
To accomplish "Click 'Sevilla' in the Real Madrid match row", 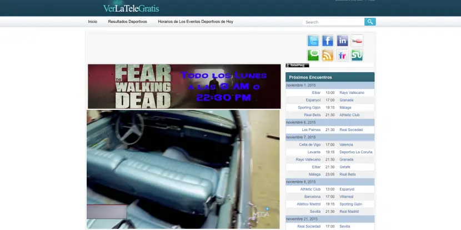I will coord(315,212).
